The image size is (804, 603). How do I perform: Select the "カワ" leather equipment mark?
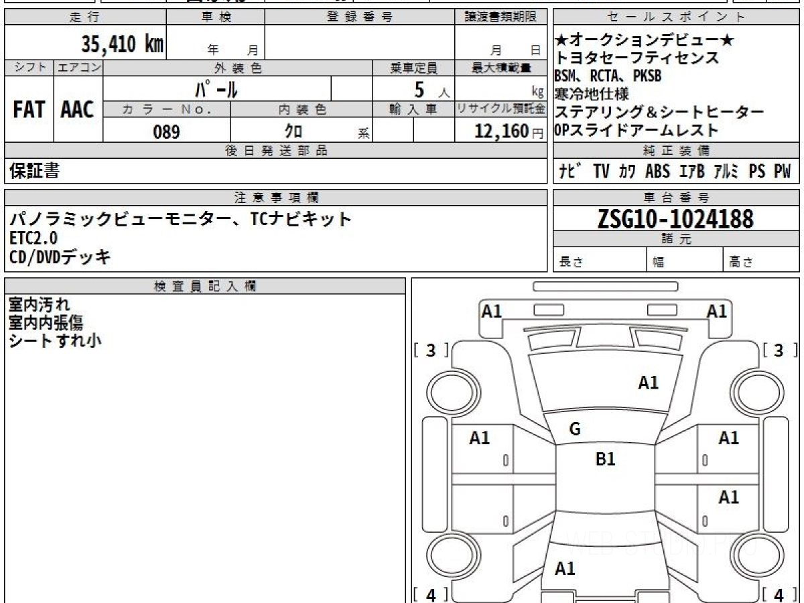click(x=627, y=172)
